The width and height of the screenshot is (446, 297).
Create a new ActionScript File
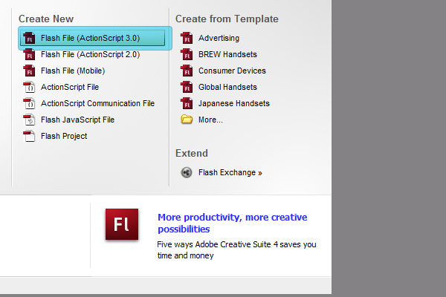click(x=70, y=87)
